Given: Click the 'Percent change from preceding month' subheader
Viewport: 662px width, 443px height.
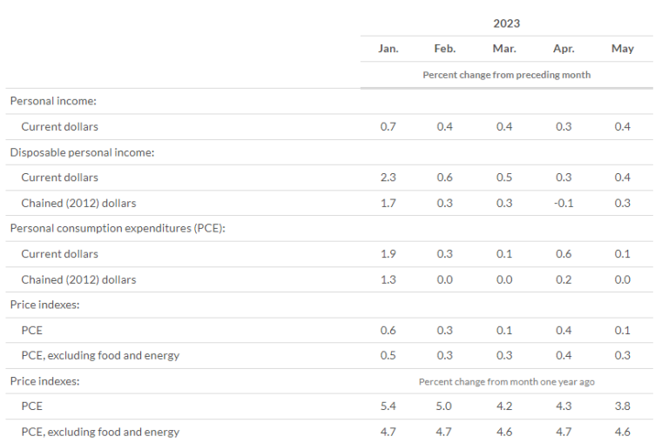Looking at the screenshot, I should coord(507,75).
